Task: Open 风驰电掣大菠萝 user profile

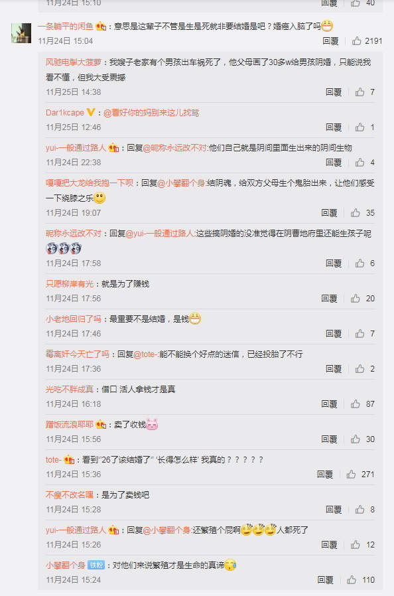Action: click(x=74, y=62)
